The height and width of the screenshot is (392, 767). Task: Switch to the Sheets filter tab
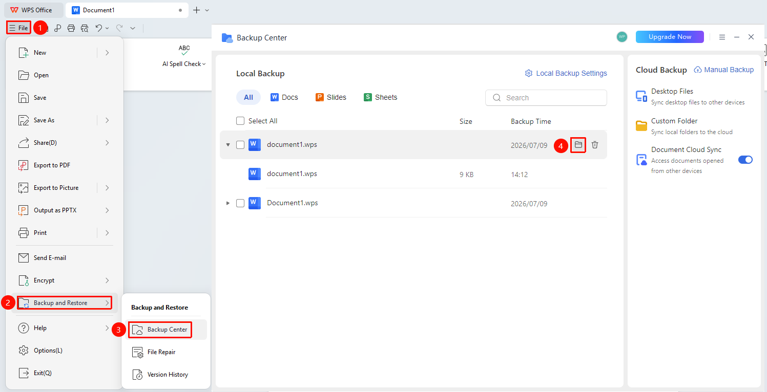click(x=380, y=97)
